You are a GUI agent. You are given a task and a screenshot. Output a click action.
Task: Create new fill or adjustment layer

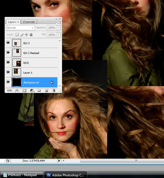[32, 90]
